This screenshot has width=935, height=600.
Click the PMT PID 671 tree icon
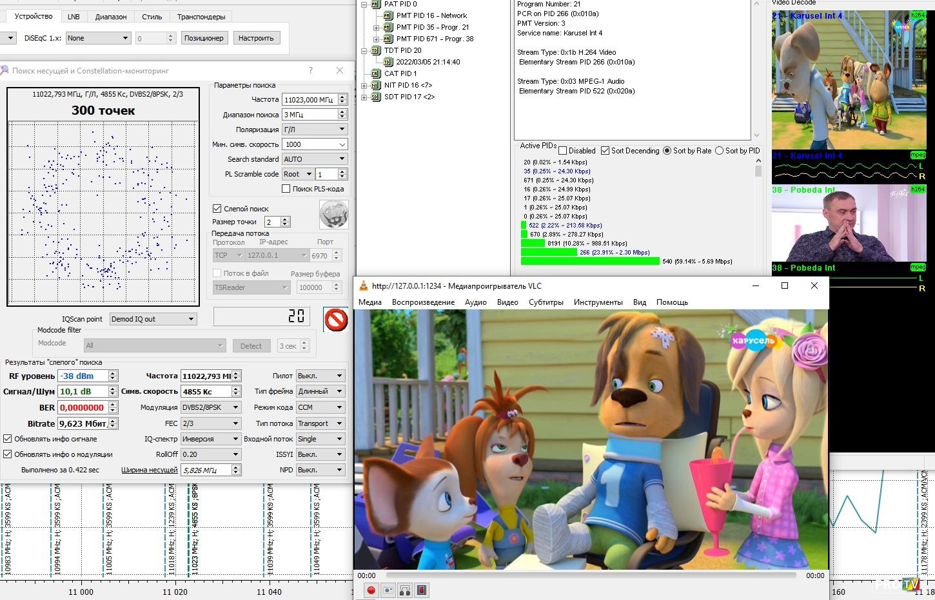388,39
